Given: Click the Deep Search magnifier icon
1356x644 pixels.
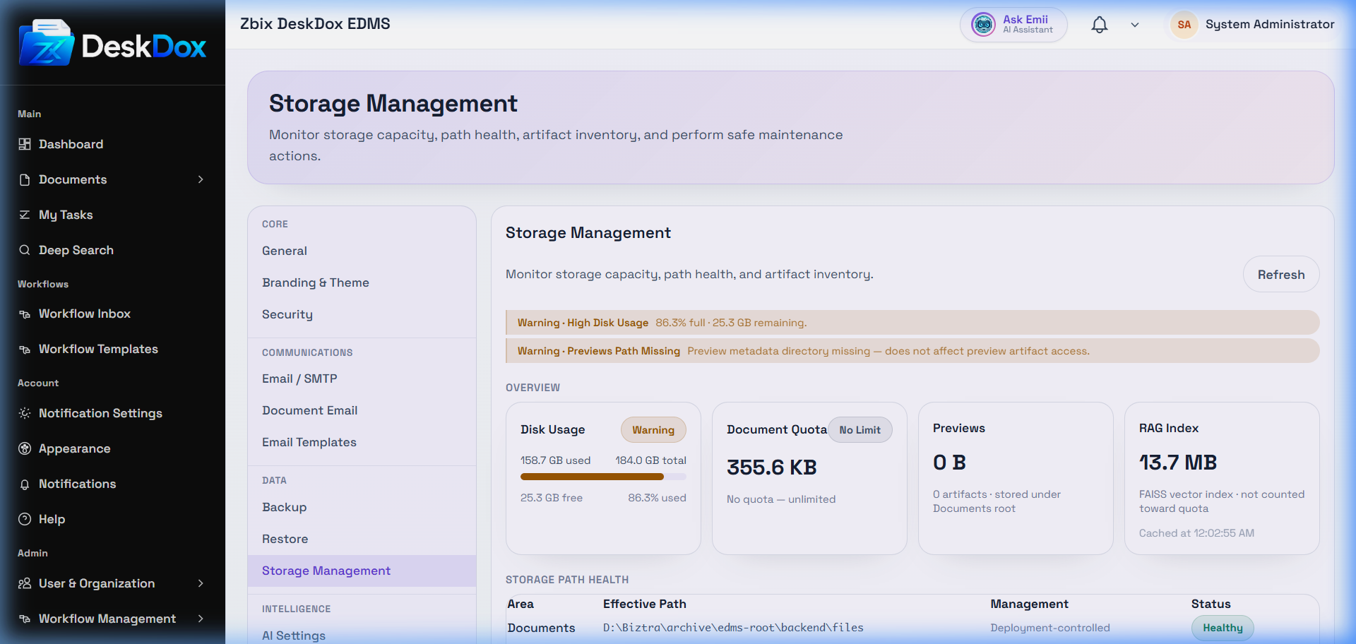Looking at the screenshot, I should tap(25, 250).
